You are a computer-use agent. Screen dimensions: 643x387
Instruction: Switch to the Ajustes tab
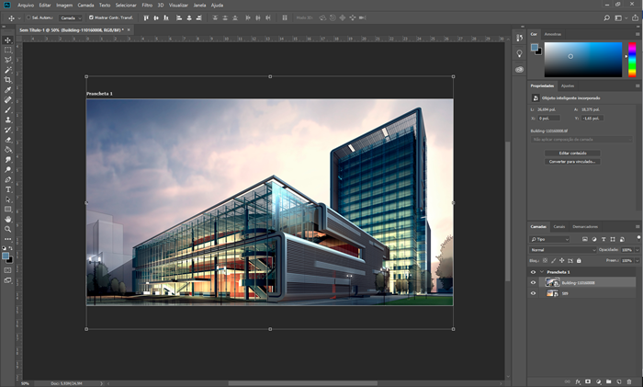[568, 85]
